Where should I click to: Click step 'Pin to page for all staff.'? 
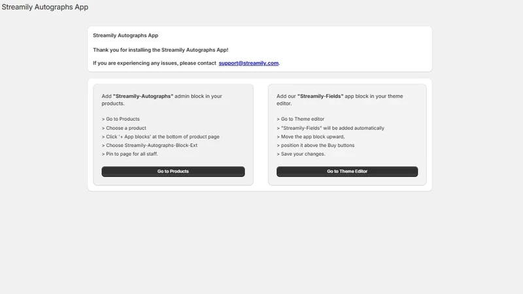[129, 154]
